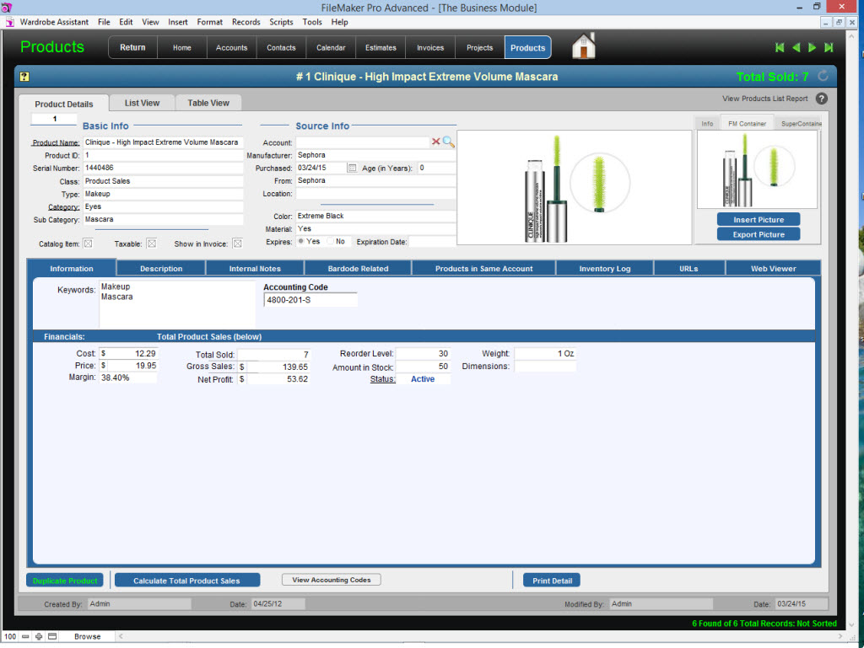Open the Browse mode pop-up menu
The width and height of the screenshot is (864, 648).
88,636
